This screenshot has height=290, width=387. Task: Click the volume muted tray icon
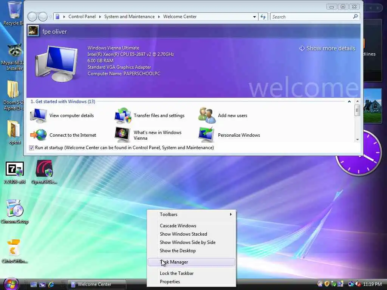pos(358,284)
